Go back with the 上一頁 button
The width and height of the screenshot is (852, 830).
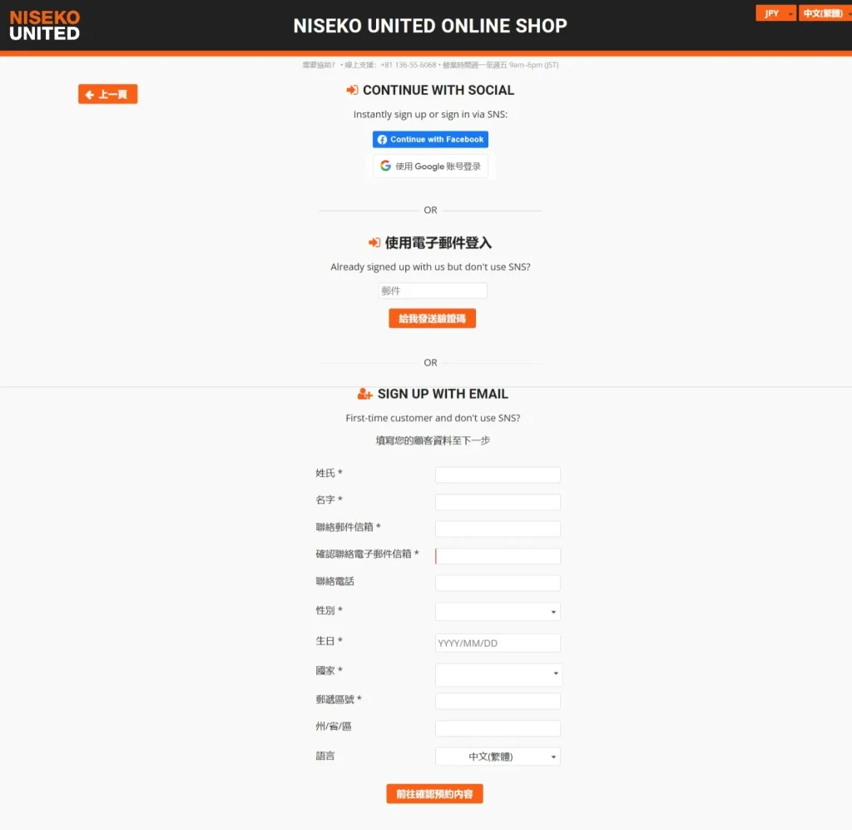click(108, 94)
